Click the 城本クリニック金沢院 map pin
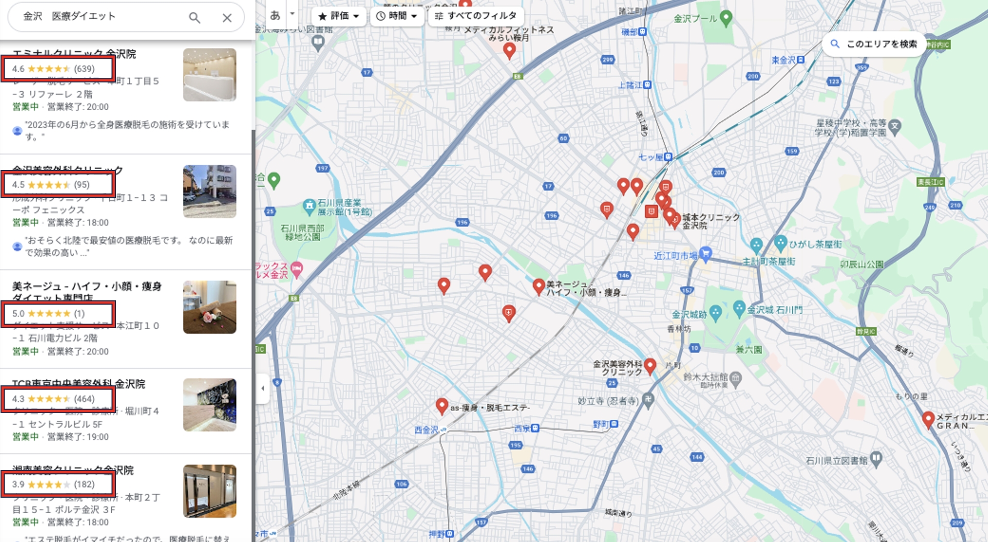 pyautogui.click(x=674, y=220)
